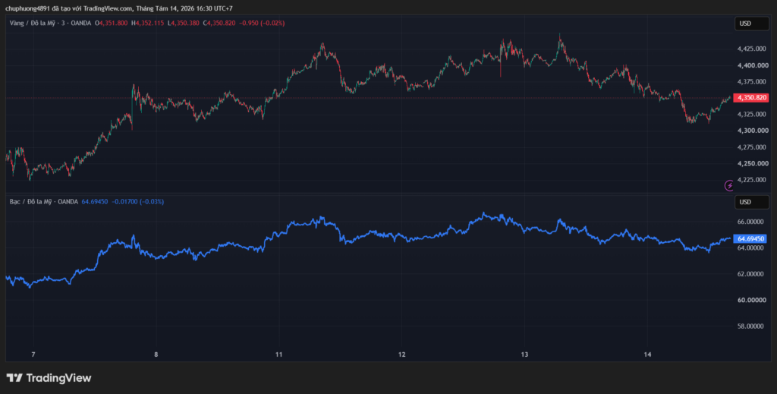The width and height of the screenshot is (777, 394).
Task: Click the 4,300.000 price axis label
Action: 752,131
